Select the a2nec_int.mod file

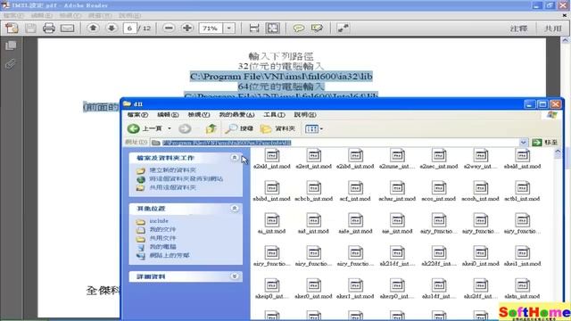click(x=439, y=160)
